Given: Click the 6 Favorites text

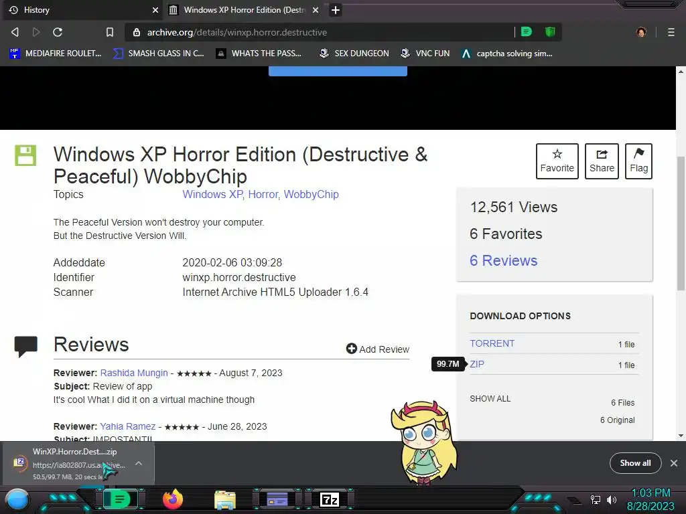Looking at the screenshot, I should pyautogui.click(x=506, y=234).
